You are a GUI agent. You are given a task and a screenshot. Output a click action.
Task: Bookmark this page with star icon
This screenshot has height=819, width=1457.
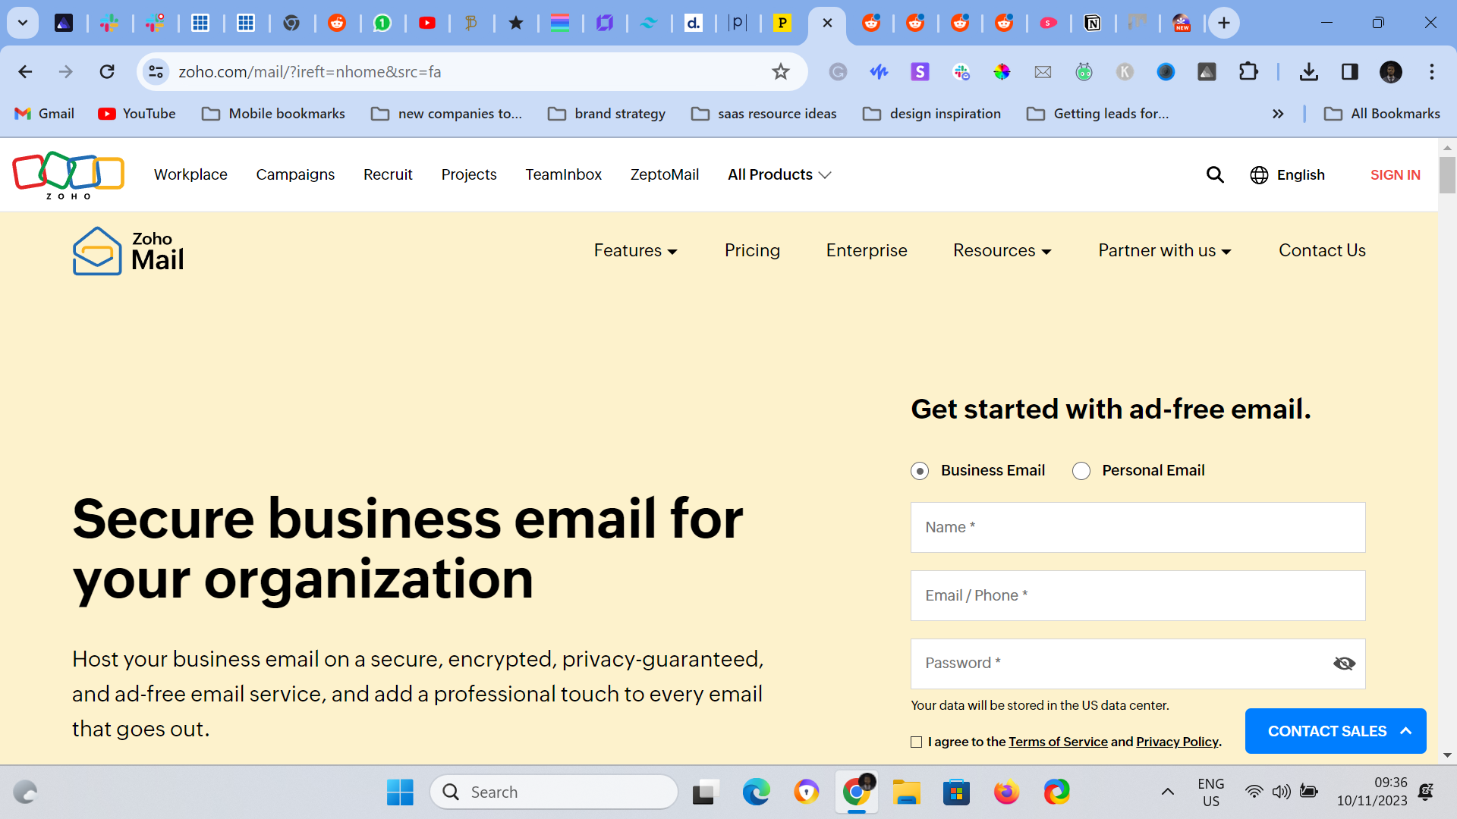tap(780, 72)
